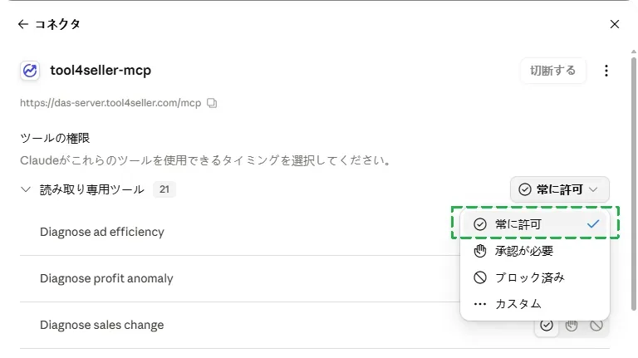Click the Diagnose sales change label

coord(101,325)
